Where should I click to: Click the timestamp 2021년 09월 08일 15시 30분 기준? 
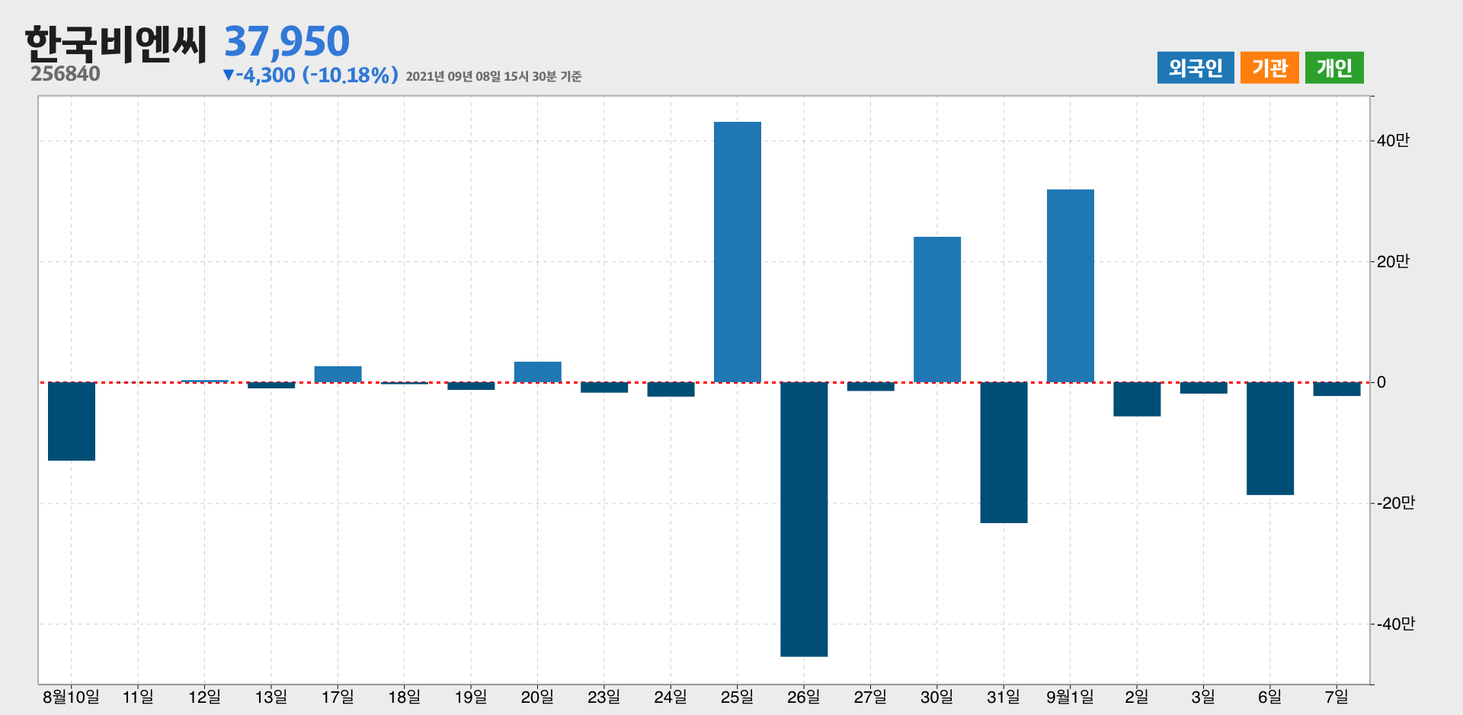(x=494, y=76)
